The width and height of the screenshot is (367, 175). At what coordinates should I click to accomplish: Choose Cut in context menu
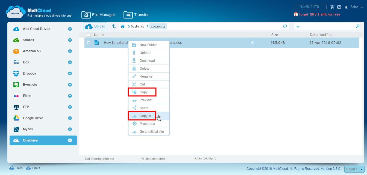point(149,84)
